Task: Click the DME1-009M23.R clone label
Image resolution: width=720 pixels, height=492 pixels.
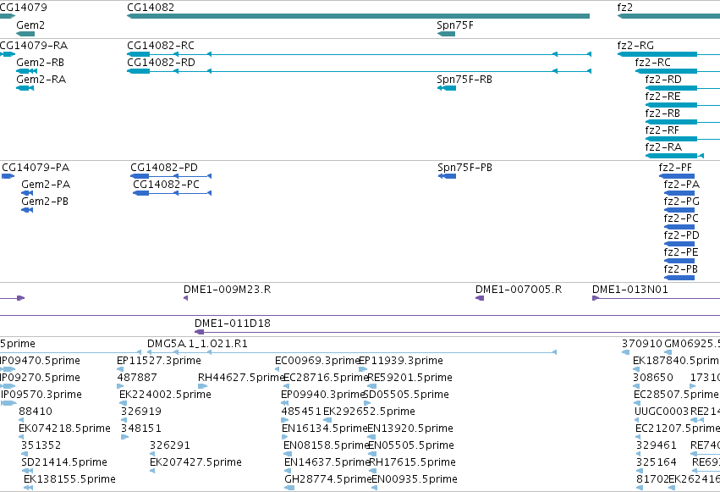Action: 228,290
